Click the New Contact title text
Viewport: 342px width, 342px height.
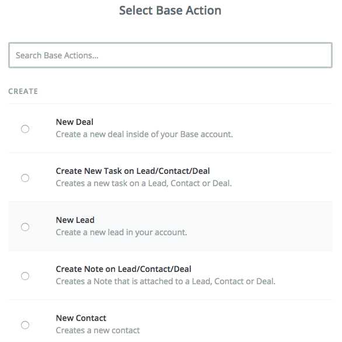(x=81, y=318)
